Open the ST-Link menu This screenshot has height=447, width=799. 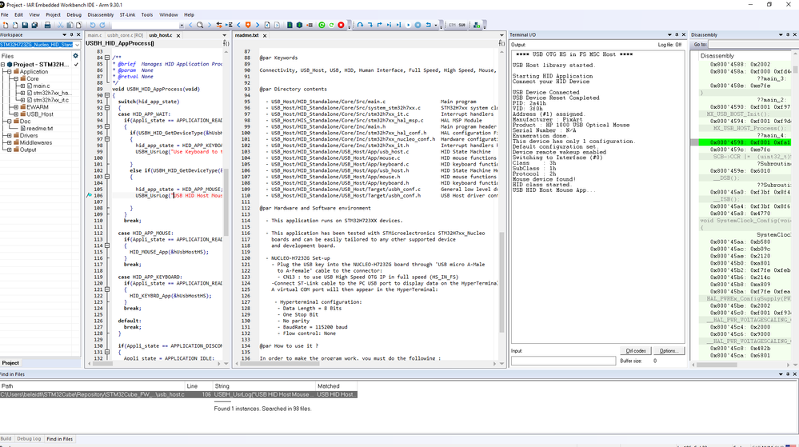[127, 14]
